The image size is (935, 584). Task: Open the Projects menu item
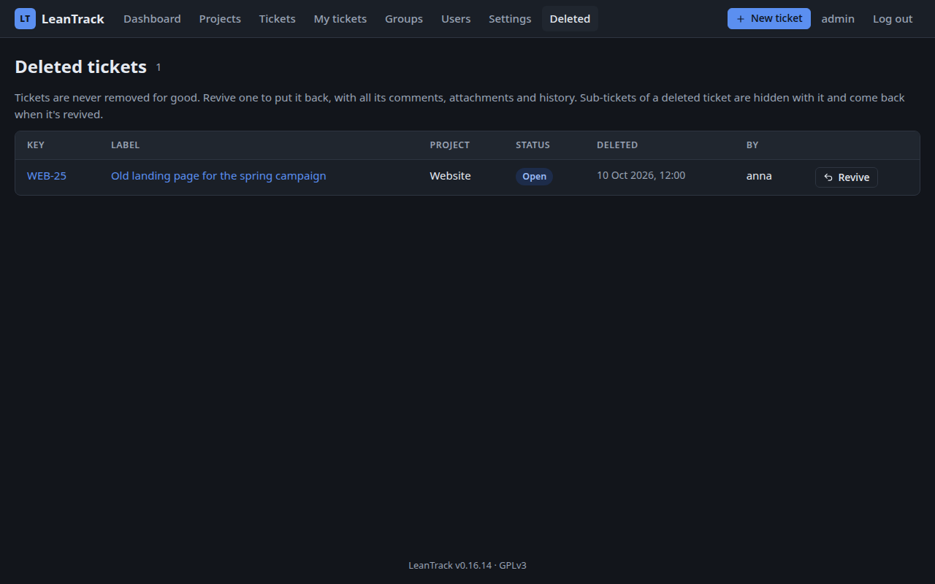click(220, 19)
